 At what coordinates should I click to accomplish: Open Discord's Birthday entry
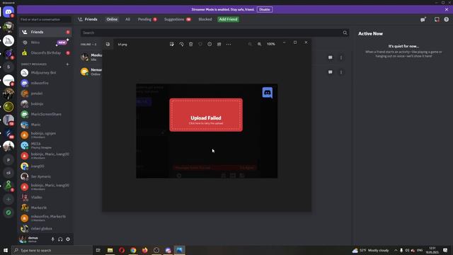[45, 53]
